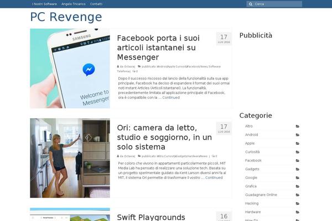This screenshot has height=221, width=332.
Task: Click folder icon beside Hacking
Action: [298, 203]
